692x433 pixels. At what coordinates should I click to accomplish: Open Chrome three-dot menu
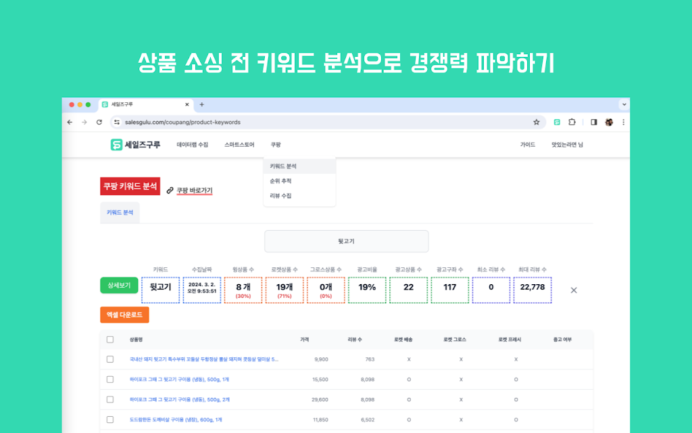coord(623,122)
